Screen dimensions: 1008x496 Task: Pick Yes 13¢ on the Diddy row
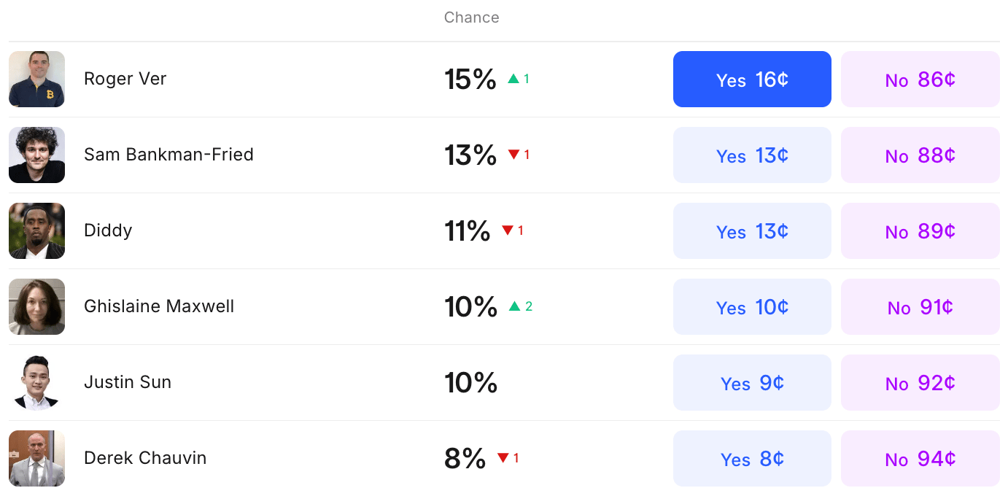pos(752,230)
